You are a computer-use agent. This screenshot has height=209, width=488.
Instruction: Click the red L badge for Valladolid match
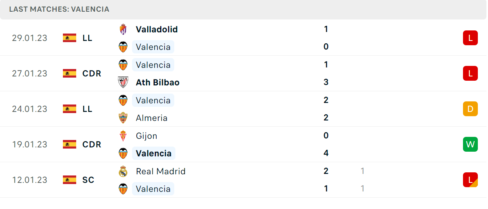470,38
